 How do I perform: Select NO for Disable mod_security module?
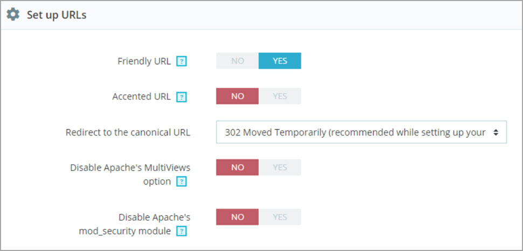[x=237, y=217]
